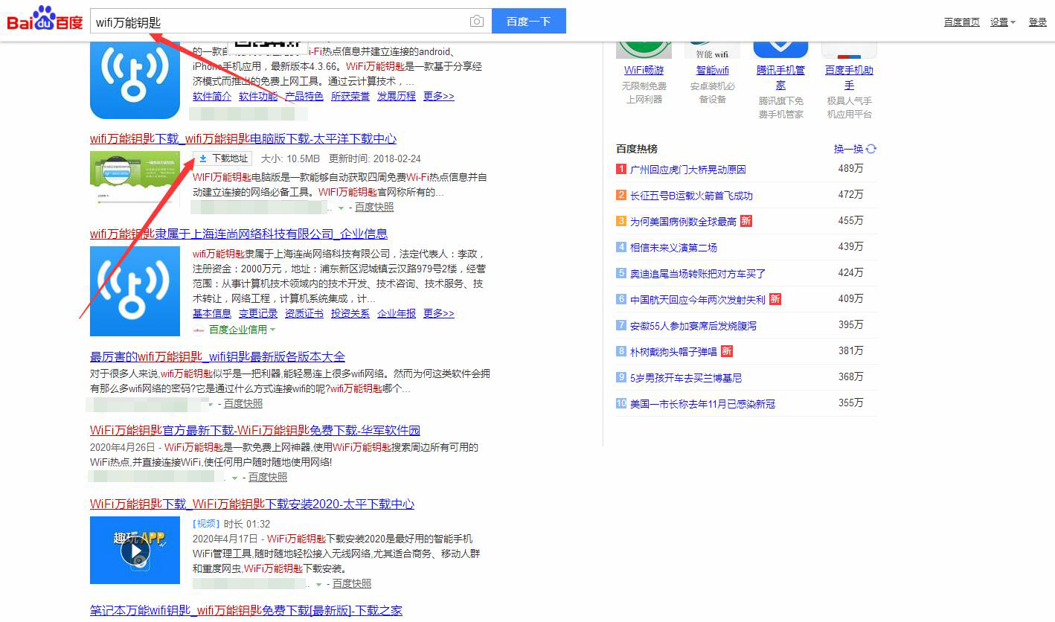Open hot item 为何美国病例数全球最高
This screenshot has height=622, width=1055.
tap(683, 222)
